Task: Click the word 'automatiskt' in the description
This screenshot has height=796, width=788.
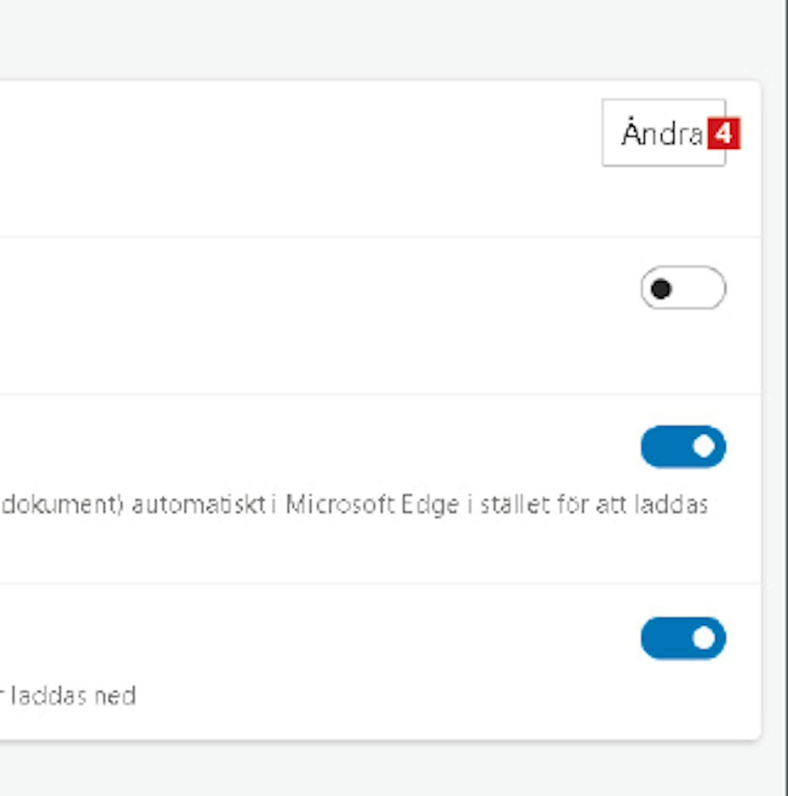Action: pyautogui.click(x=199, y=505)
